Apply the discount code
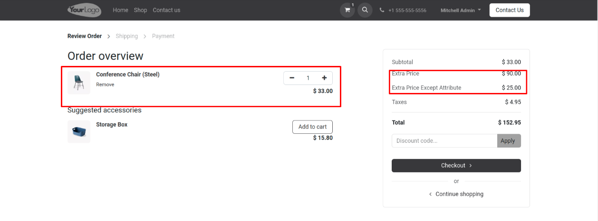598x221 pixels. pos(509,141)
